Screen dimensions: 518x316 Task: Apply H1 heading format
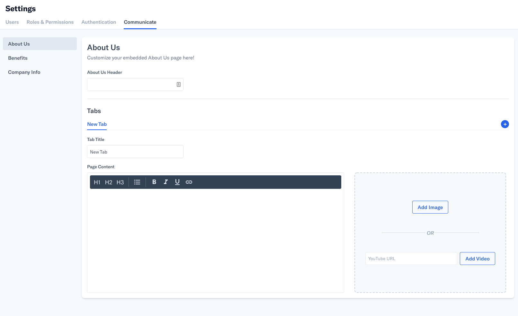(97, 182)
